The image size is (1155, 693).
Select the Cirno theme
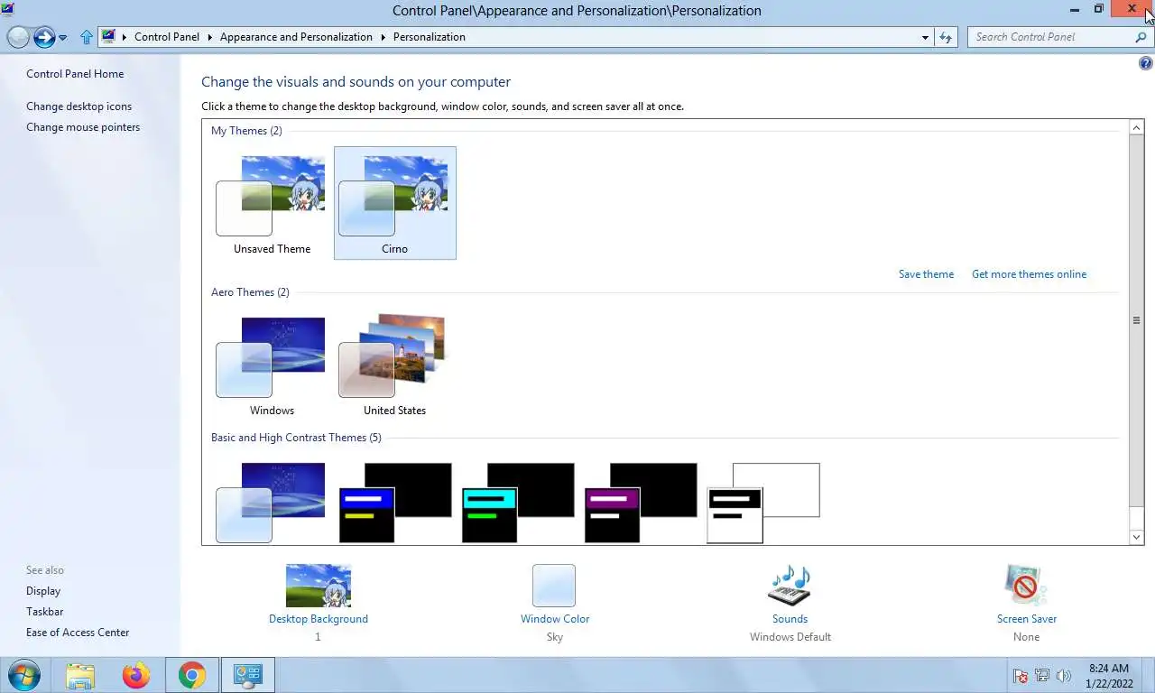point(395,203)
